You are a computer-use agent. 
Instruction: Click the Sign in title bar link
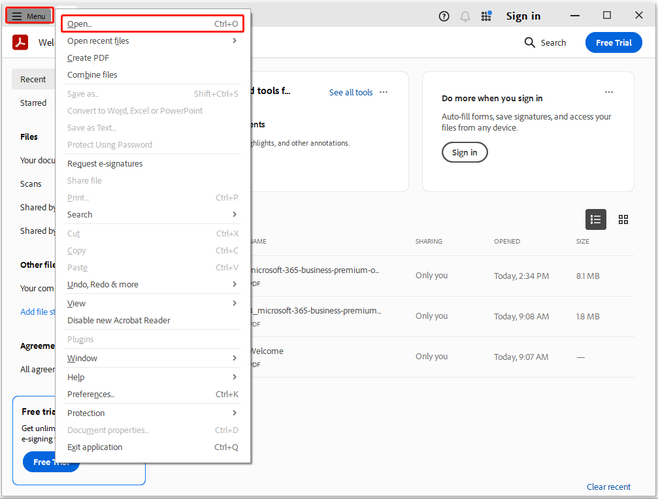(x=523, y=16)
